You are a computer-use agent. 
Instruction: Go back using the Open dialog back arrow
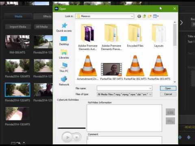click(x=139, y=16)
